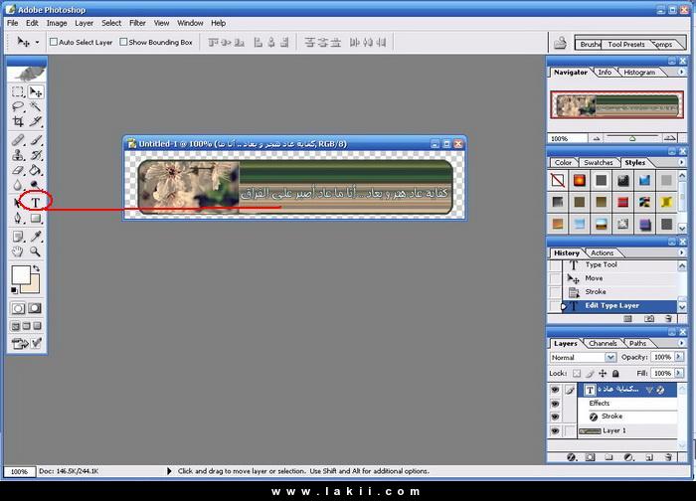Screen dimensions: 696x501
Task: Select the Magic Wand tool
Action: point(36,106)
